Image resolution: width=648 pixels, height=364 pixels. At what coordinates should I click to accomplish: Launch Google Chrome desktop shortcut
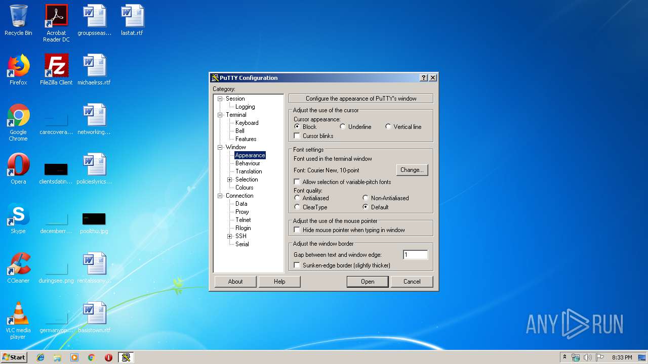18,122
